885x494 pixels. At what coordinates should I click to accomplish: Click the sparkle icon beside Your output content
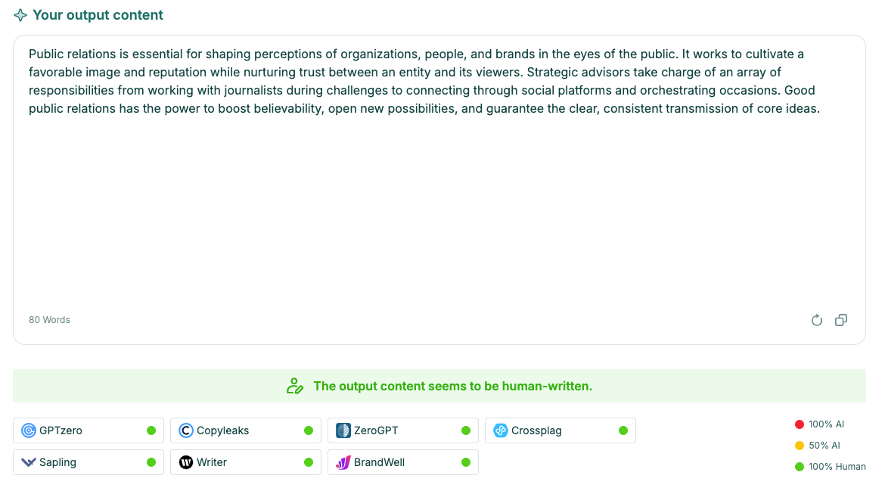tap(20, 15)
